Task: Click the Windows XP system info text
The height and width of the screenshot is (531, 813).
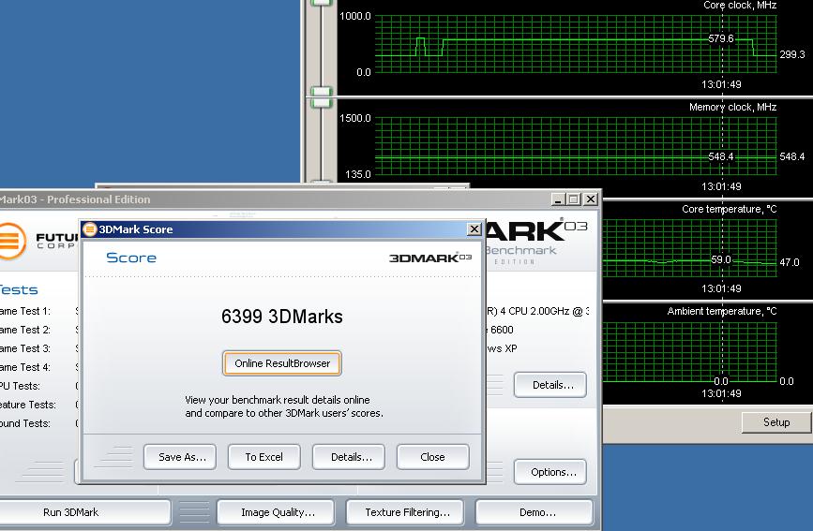Action: pos(502,348)
